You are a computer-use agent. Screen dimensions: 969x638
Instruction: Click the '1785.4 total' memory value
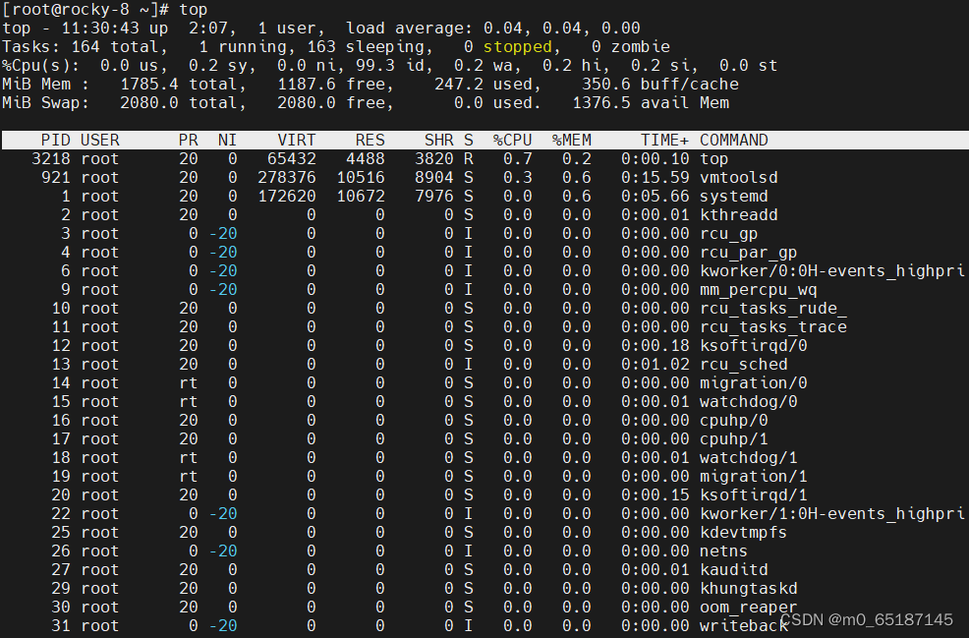183,85
